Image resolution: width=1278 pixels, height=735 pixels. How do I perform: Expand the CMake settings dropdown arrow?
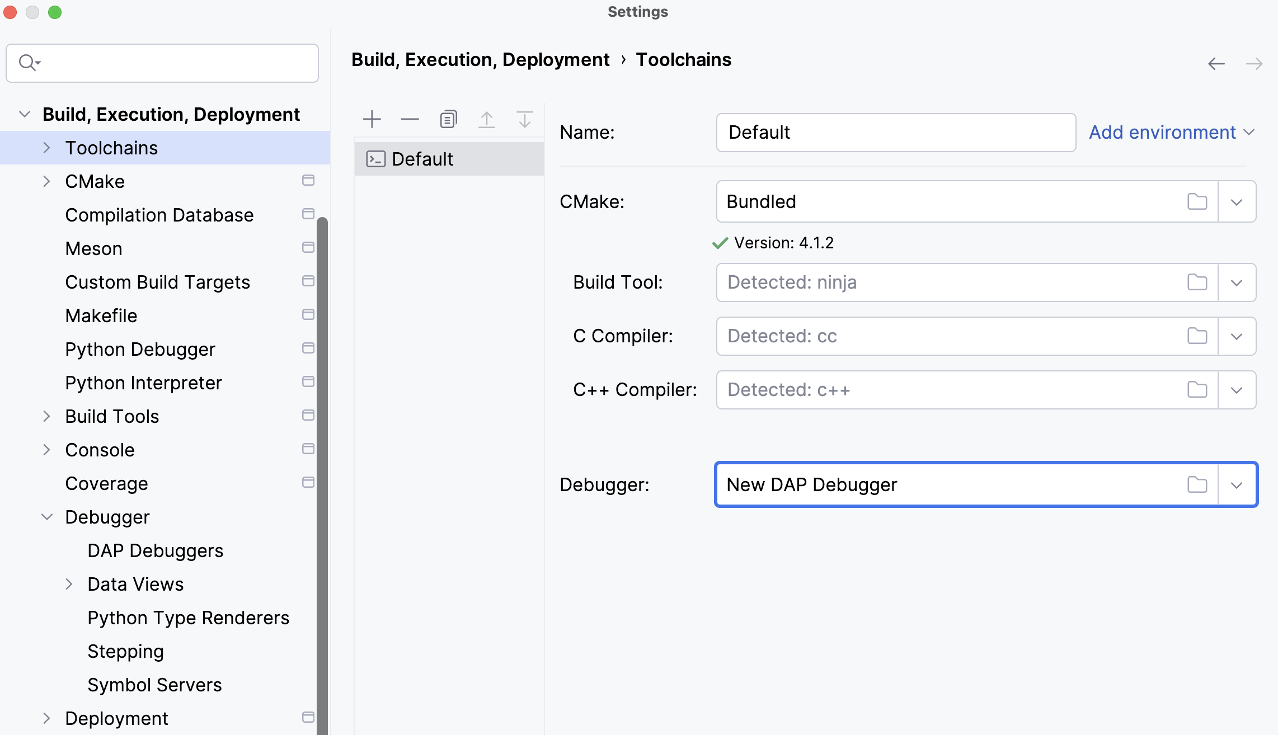tap(1237, 201)
